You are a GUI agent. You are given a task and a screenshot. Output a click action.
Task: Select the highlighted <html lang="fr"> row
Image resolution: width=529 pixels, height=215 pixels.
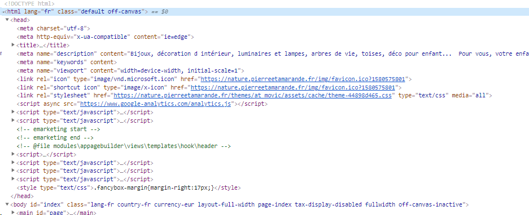pos(264,12)
